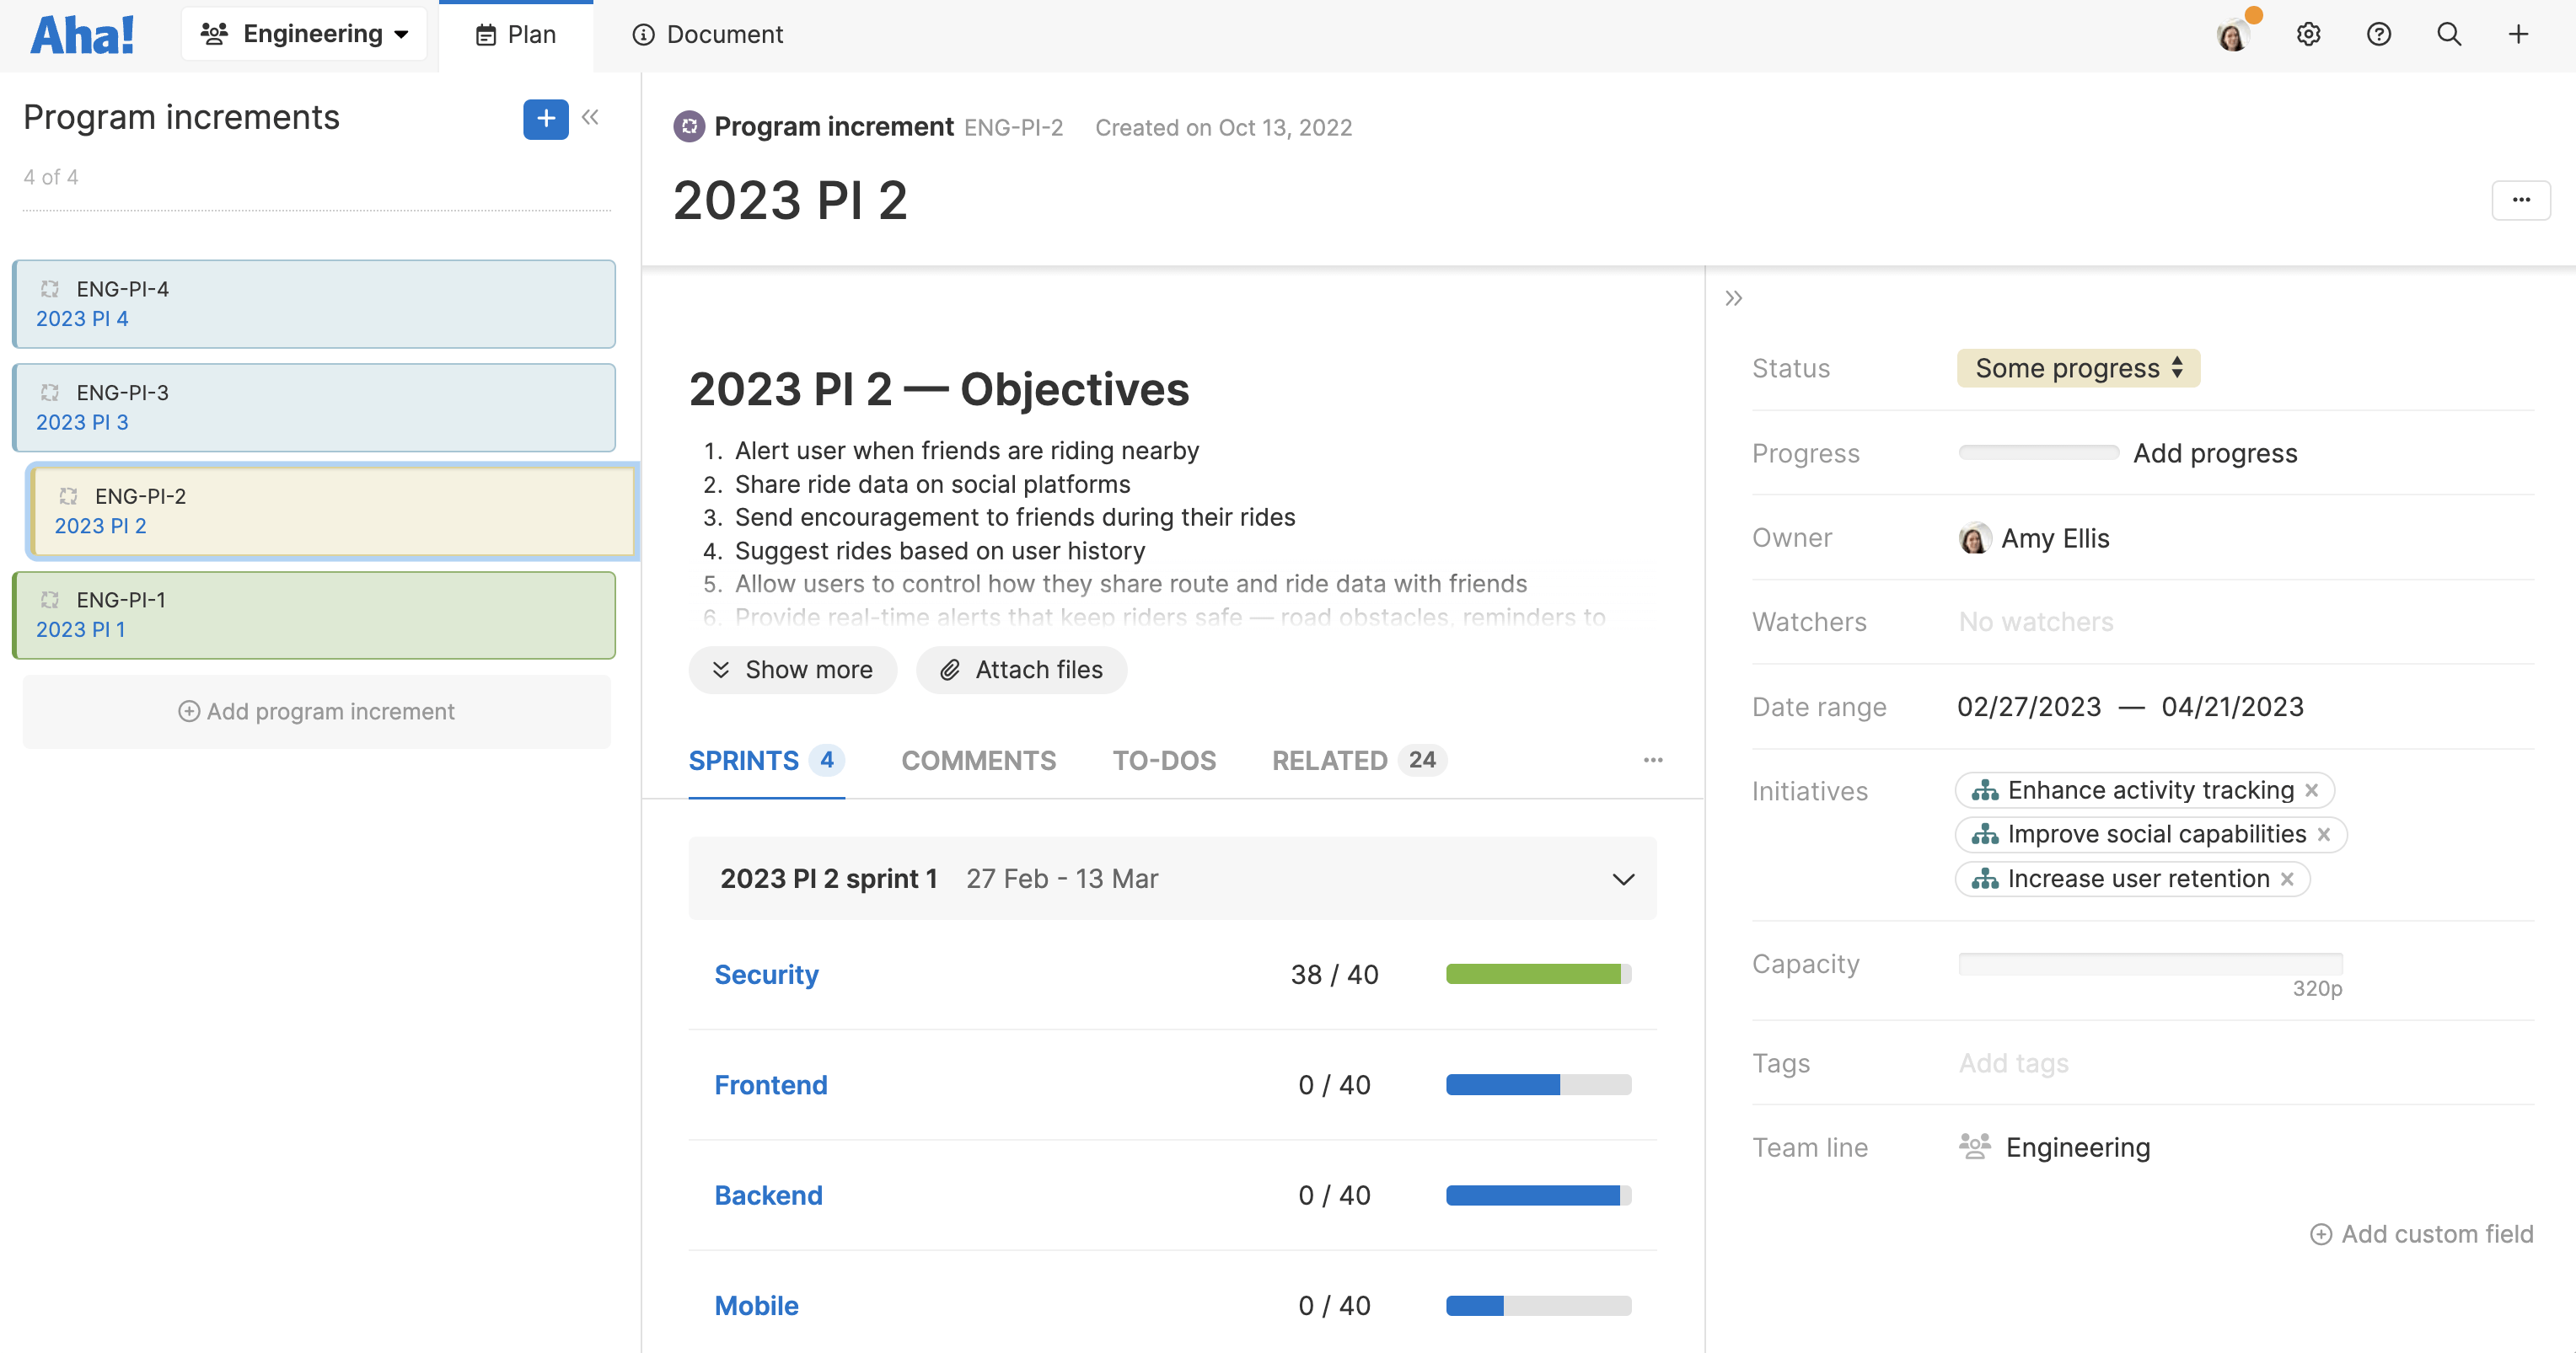Open the help question mark icon
This screenshot has height=1353, width=2576.
[x=2378, y=34]
